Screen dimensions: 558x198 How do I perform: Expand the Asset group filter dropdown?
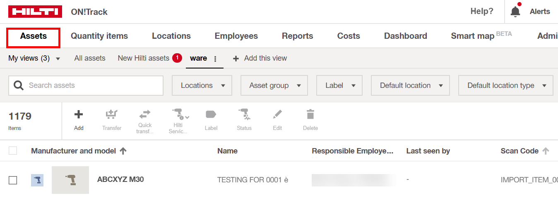[274, 85]
